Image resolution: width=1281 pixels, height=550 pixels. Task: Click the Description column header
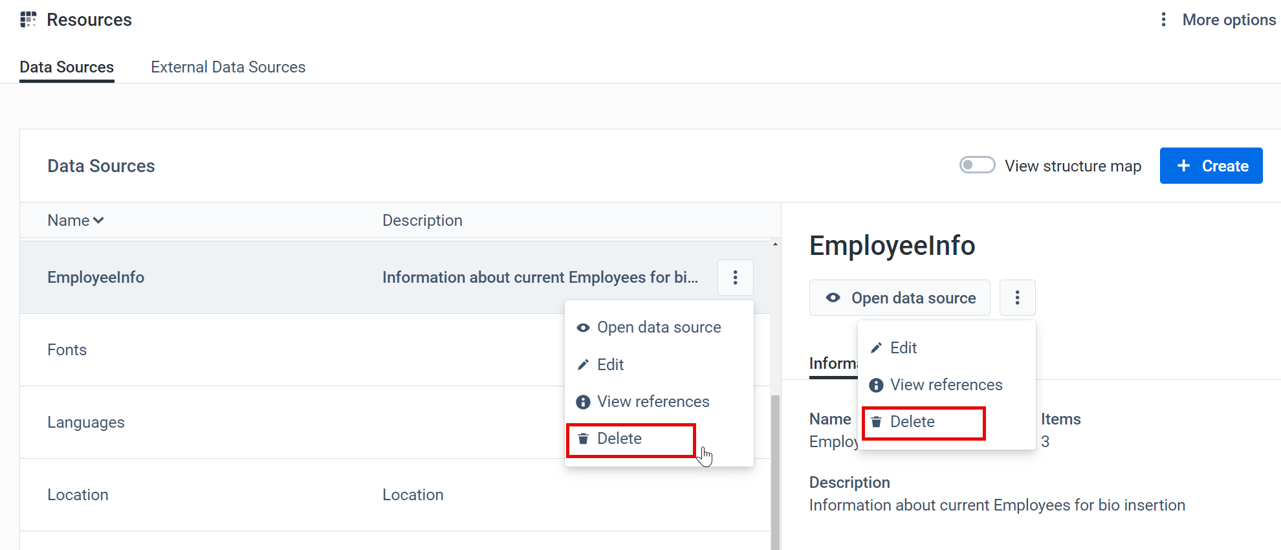coord(422,221)
